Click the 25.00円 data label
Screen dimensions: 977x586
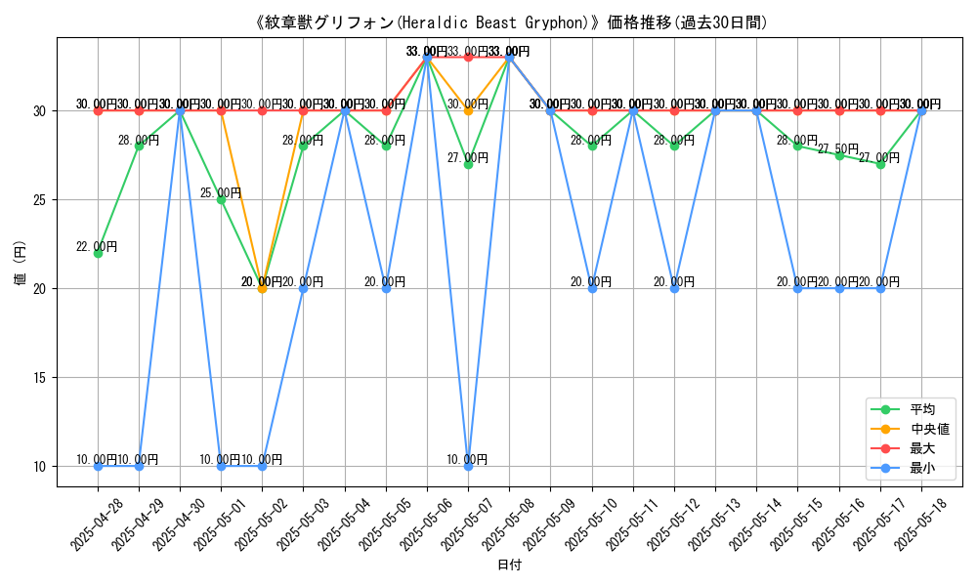pyautogui.click(x=221, y=193)
